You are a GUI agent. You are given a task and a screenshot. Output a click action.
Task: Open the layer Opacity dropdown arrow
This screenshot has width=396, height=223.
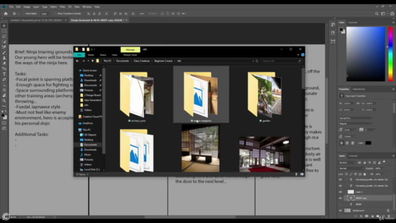pos(383,168)
